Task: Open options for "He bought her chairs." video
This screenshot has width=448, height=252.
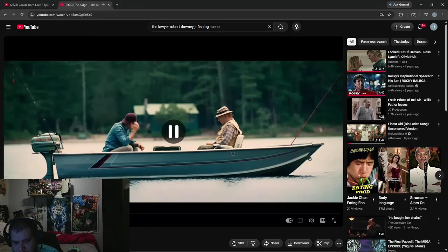Action: [x=439, y=218]
